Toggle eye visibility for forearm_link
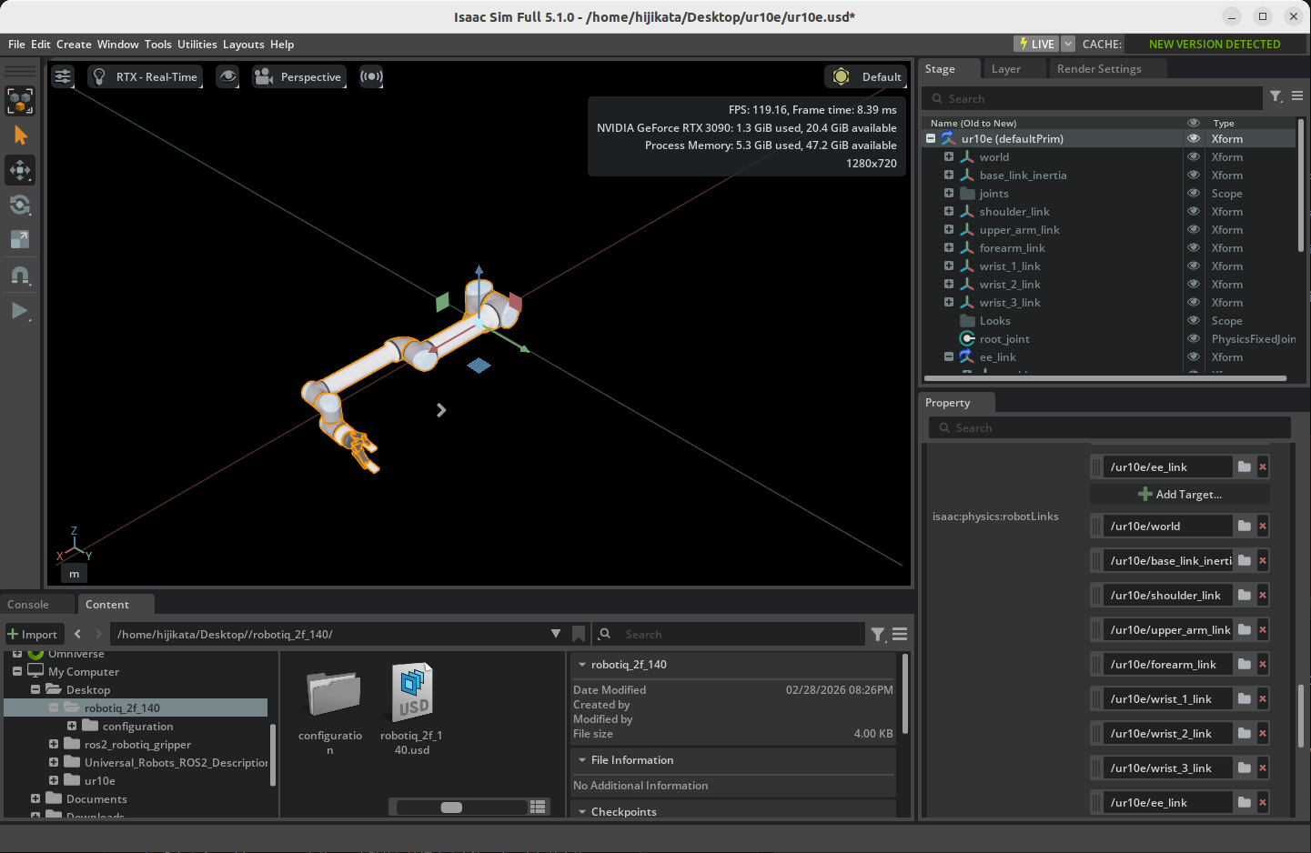The width and height of the screenshot is (1311, 853). pyautogui.click(x=1193, y=248)
